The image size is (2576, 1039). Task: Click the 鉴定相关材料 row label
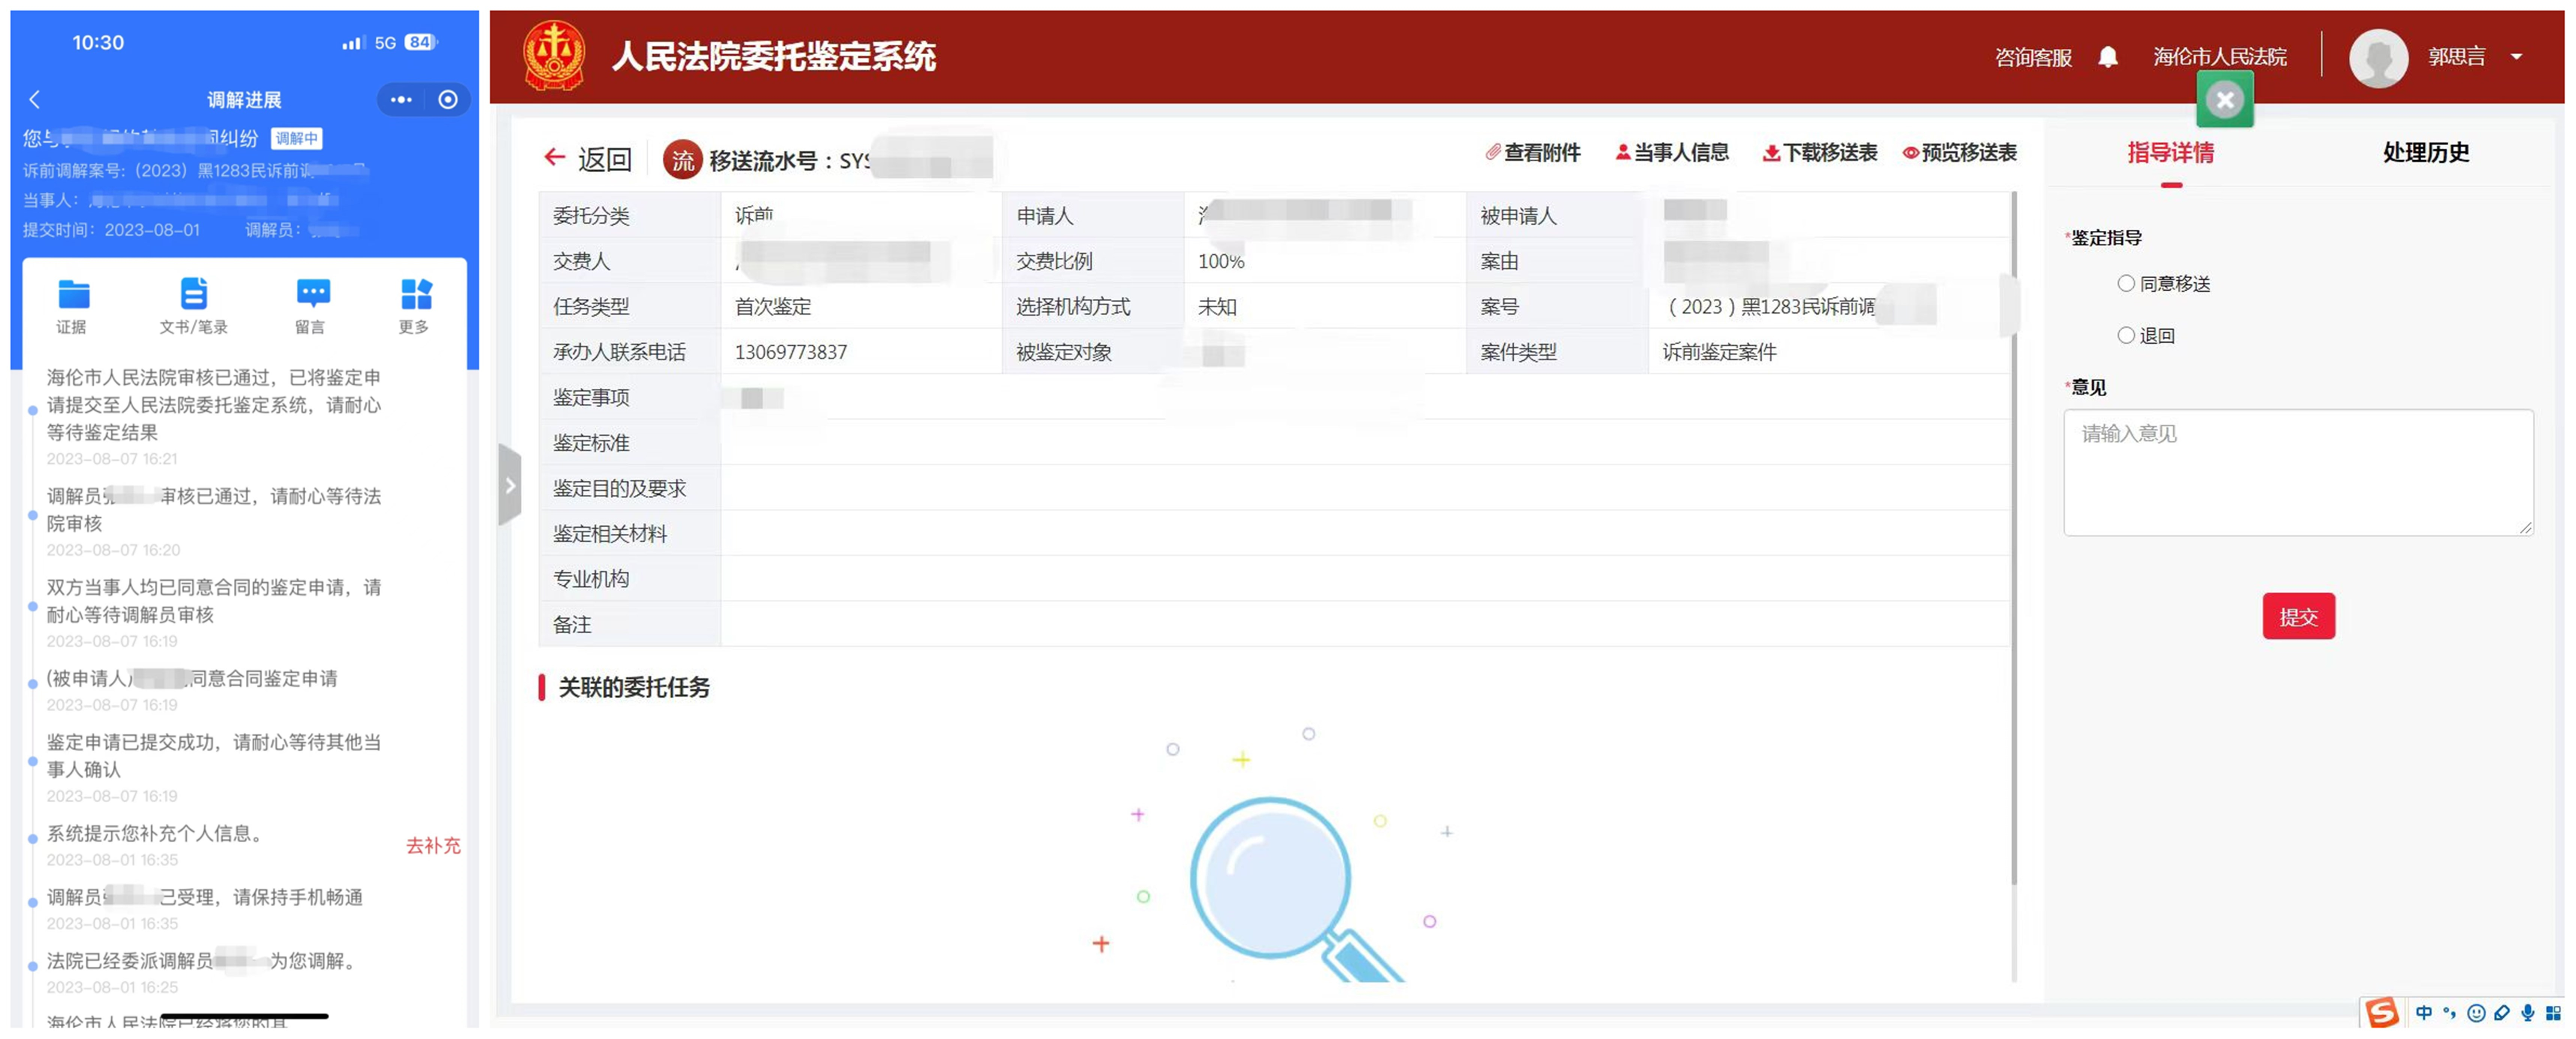tap(609, 534)
